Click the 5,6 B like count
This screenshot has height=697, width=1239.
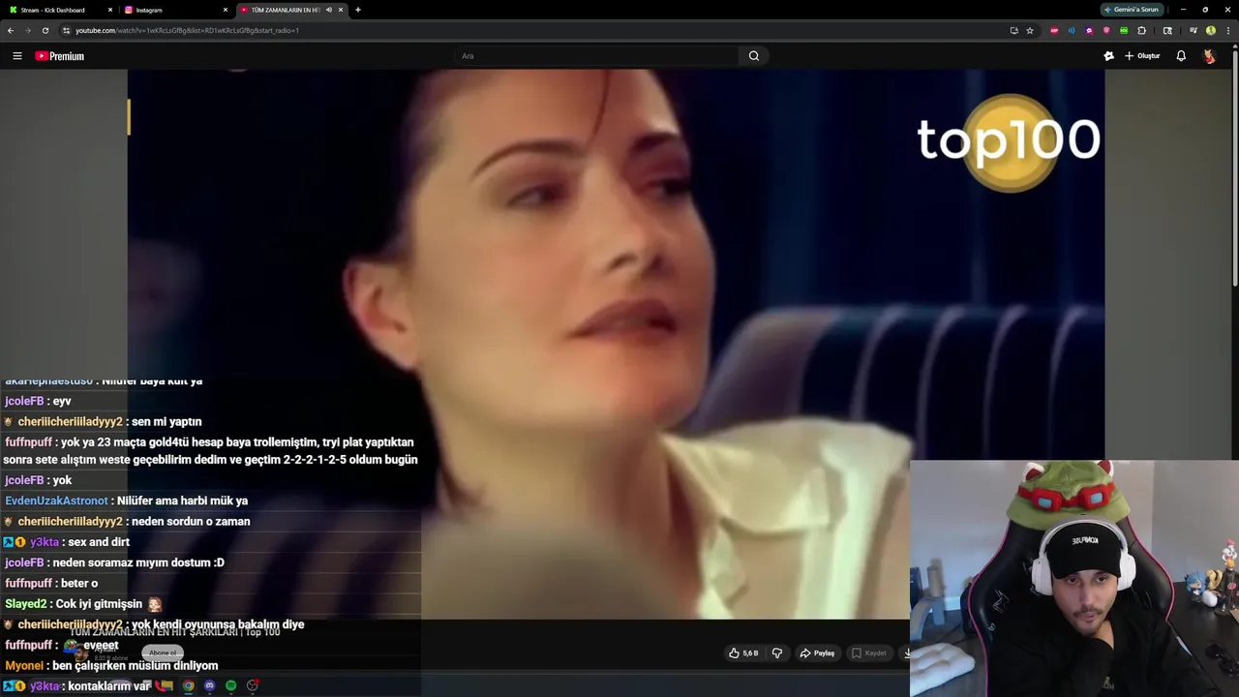[x=750, y=653]
